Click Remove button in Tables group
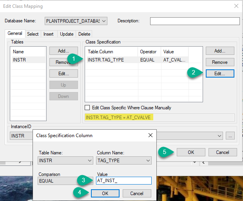 [63, 62]
